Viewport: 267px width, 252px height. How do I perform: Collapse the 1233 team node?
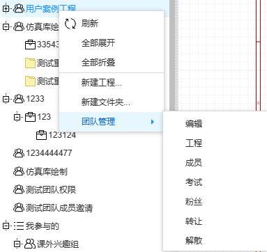click(6, 99)
